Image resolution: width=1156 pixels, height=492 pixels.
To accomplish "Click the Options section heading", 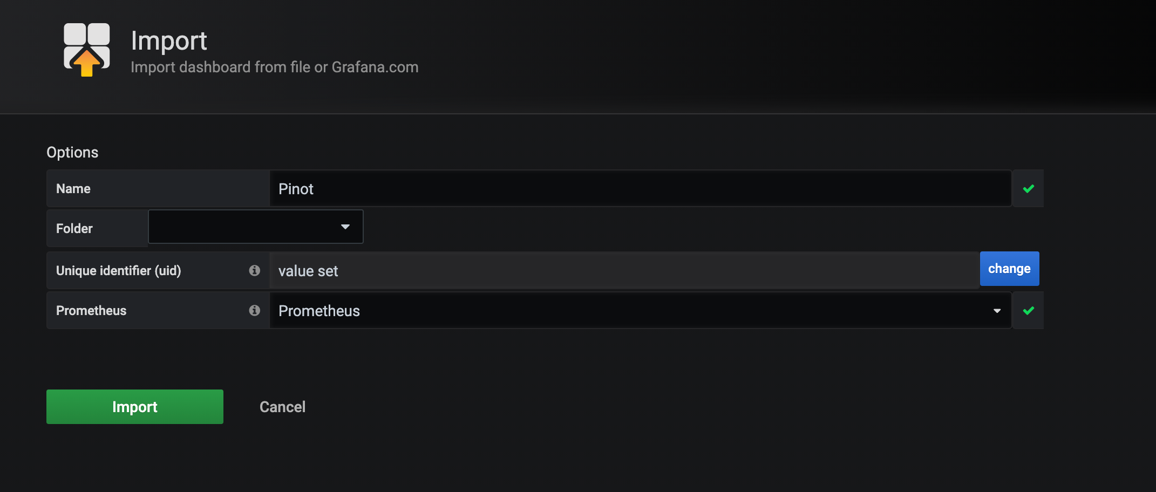I will click(72, 153).
